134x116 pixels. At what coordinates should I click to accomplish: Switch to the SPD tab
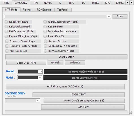coord(108,3)
